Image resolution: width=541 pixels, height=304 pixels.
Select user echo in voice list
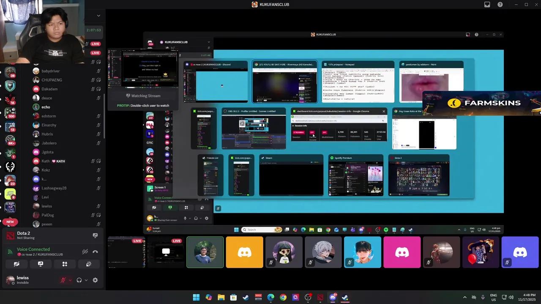(46, 107)
